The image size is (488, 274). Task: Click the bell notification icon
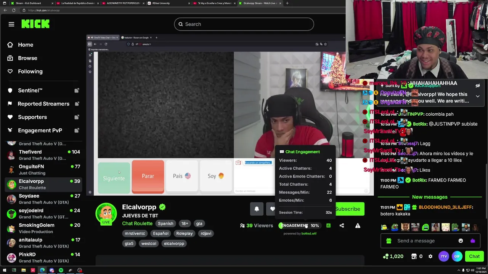coord(257,209)
